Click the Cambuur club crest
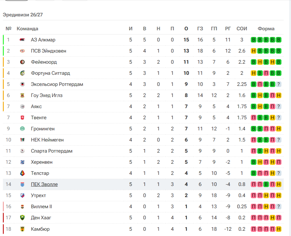291x236 pixels. click(22, 229)
